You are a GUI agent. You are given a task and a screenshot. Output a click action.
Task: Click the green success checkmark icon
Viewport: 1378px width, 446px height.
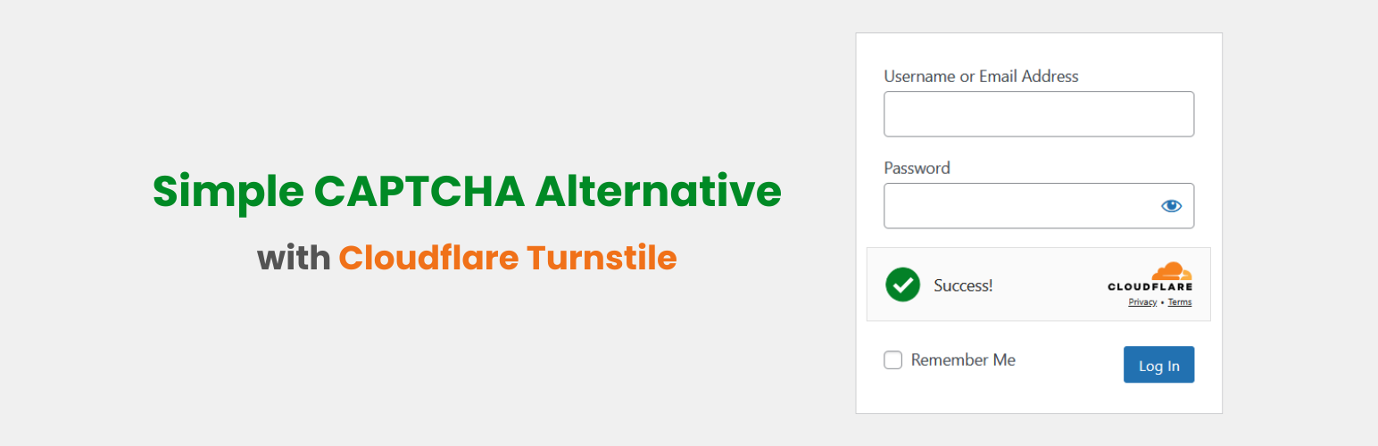coord(902,285)
